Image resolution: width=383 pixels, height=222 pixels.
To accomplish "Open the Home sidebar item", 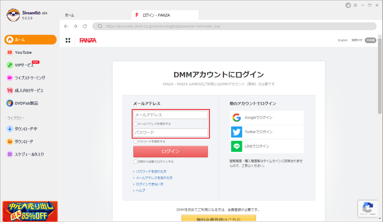I will (31, 40).
